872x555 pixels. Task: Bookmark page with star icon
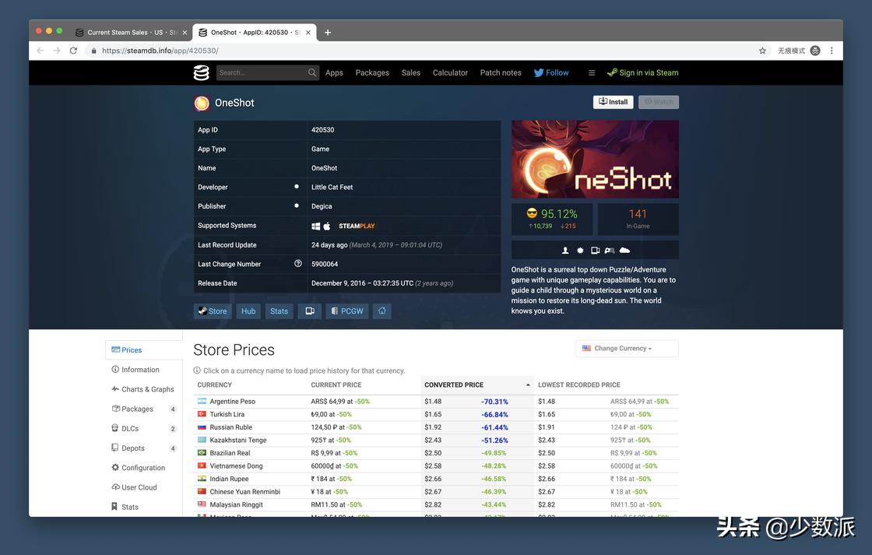pos(762,51)
